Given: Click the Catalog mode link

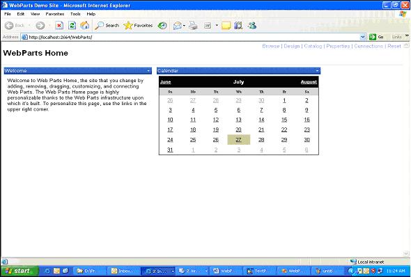Looking at the screenshot, I should tap(313, 46).
